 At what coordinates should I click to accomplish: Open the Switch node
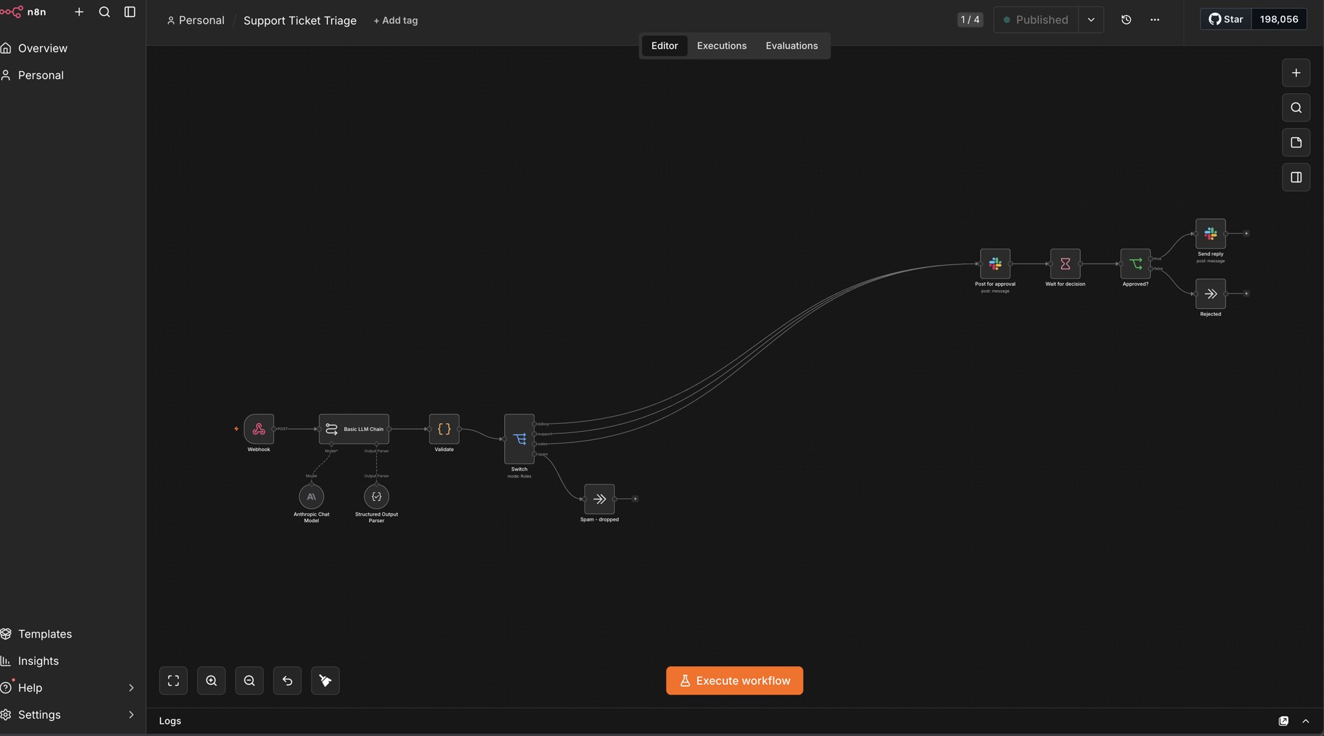tap(519, 439)
